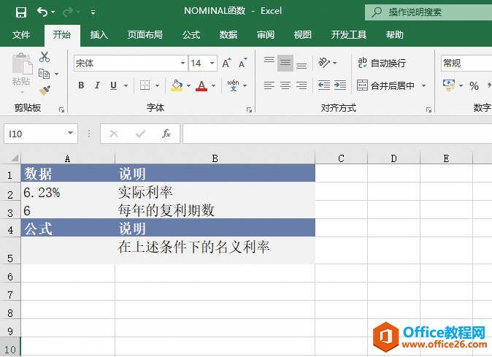Viewport: 492px width, 357px height.
Task: Click the Format Painter brush icon
Action: [x=45, y=91]
